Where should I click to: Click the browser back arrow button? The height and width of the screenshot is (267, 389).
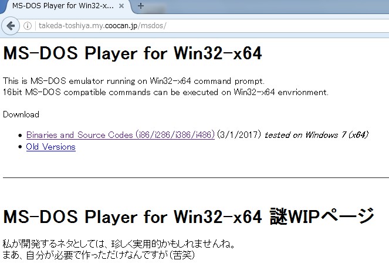(11, 26)
